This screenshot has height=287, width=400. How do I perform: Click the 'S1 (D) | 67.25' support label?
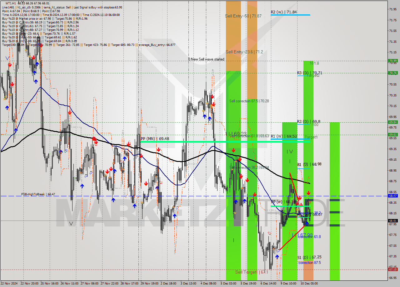coord(309,257)
